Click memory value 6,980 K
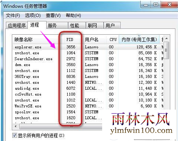The height and width of the screenshot is (141, 178). point(149,106)
